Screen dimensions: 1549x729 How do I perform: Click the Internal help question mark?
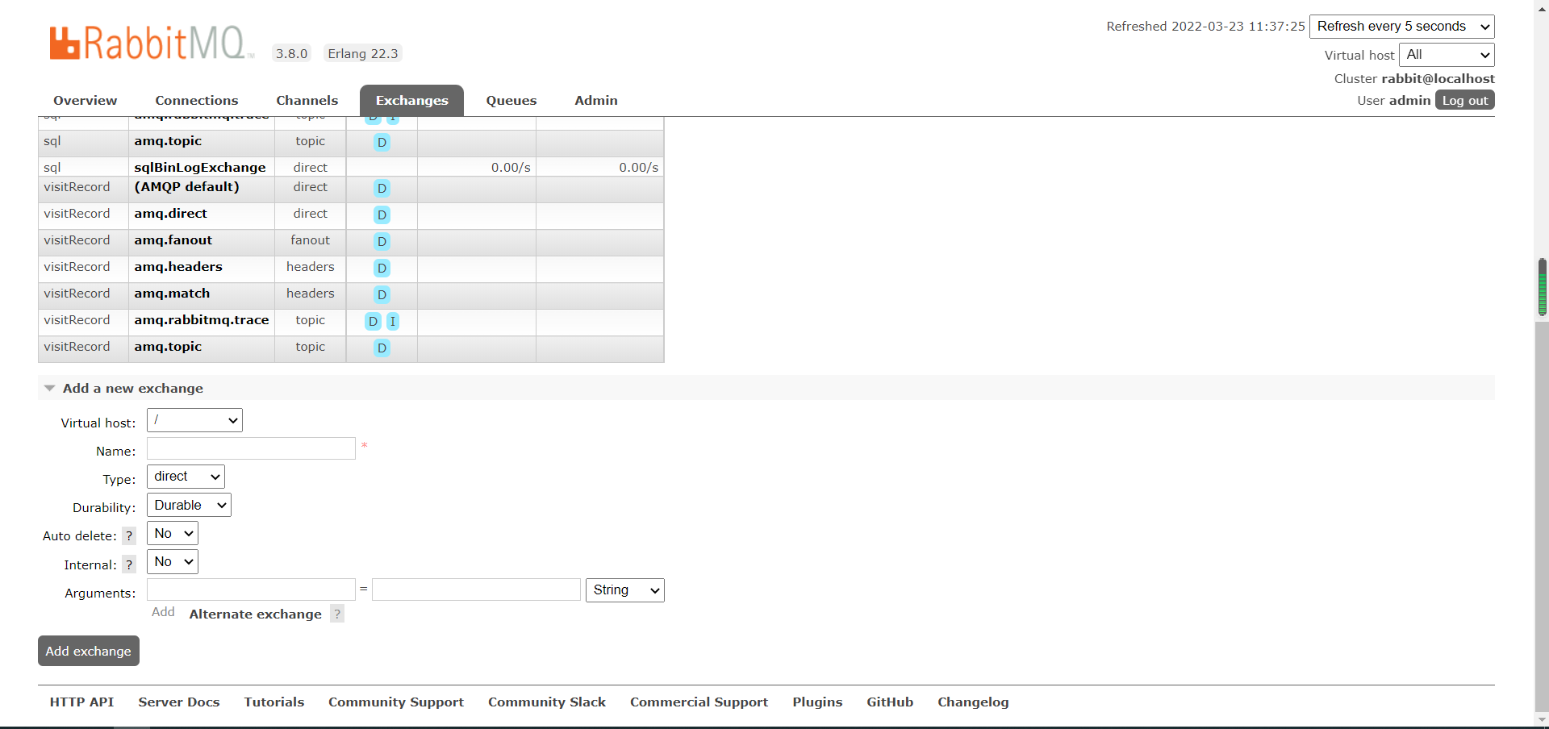(x=129, y=565)
